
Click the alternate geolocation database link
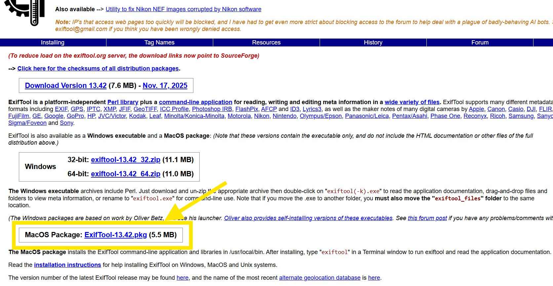pyautogui.click(x=320, y=278)
